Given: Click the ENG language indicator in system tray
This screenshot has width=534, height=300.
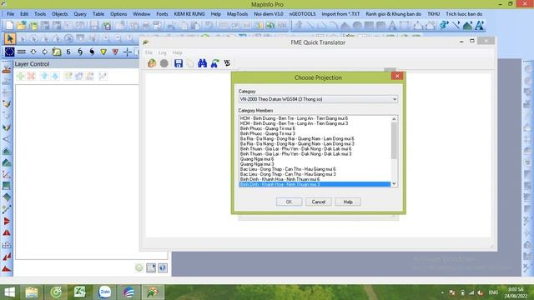Looking at the screenshot, I should coord(493,292).
